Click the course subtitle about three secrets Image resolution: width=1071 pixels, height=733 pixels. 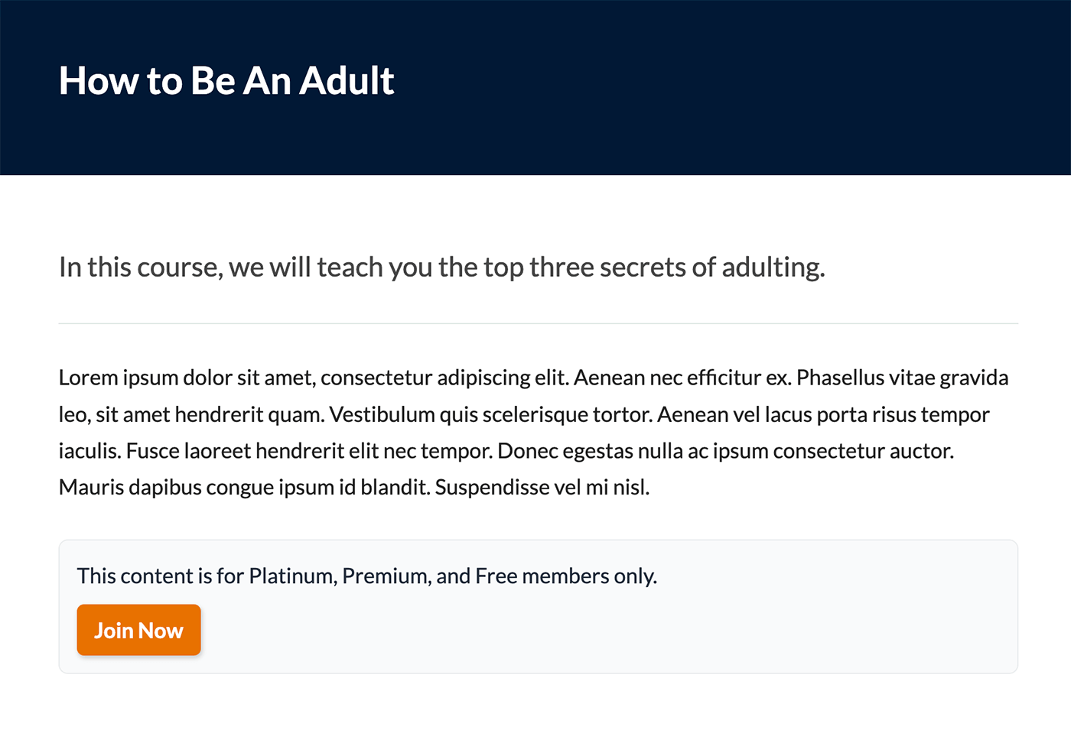442,268
